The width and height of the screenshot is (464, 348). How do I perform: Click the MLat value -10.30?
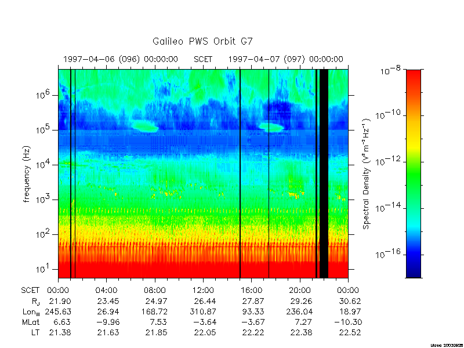[348, 322]
